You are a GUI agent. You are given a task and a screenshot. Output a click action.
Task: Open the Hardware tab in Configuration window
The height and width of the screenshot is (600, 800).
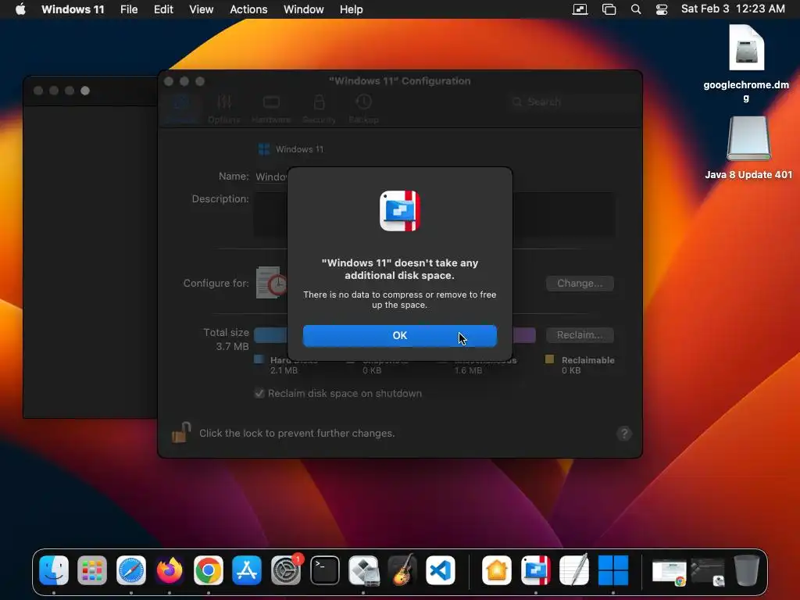coord(271,109)
